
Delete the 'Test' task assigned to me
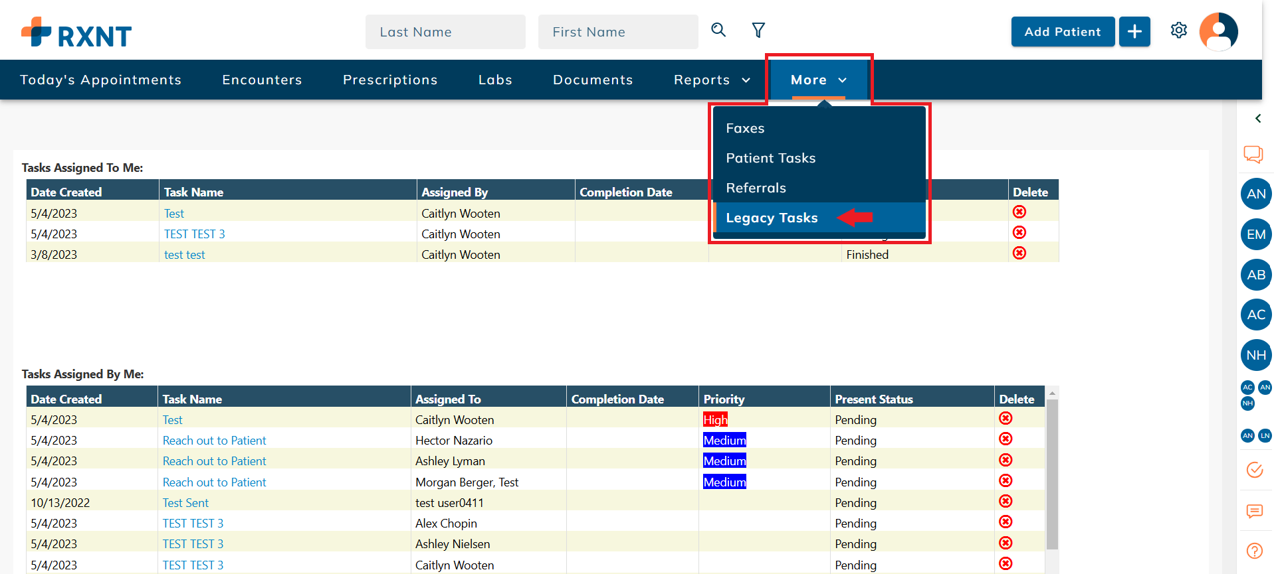click(1019, 212)
